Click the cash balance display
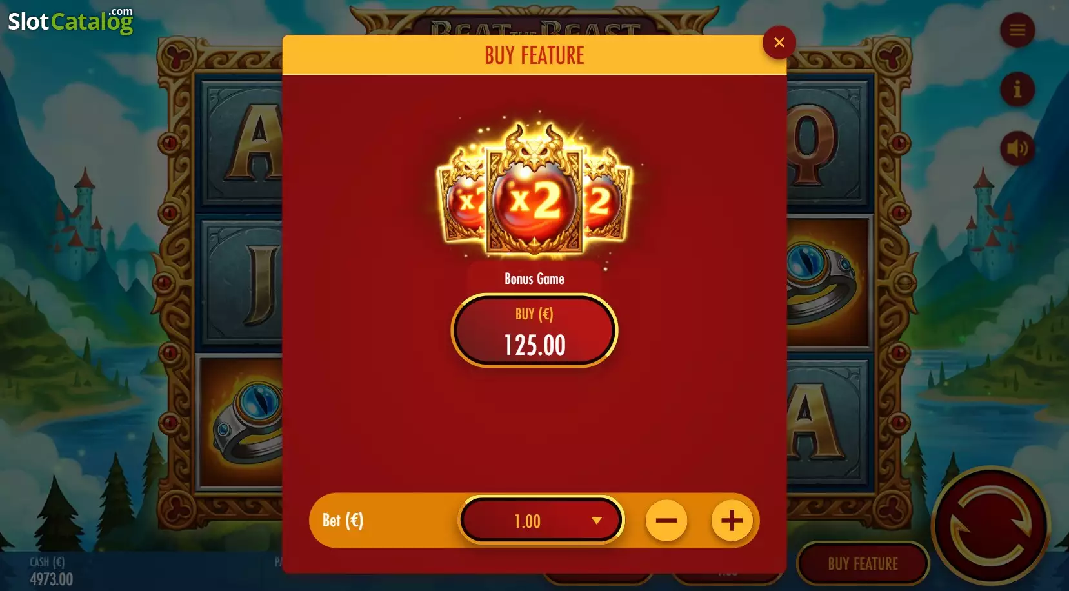This screenshot has height=591, width=1069. click(x=51, y=572)
